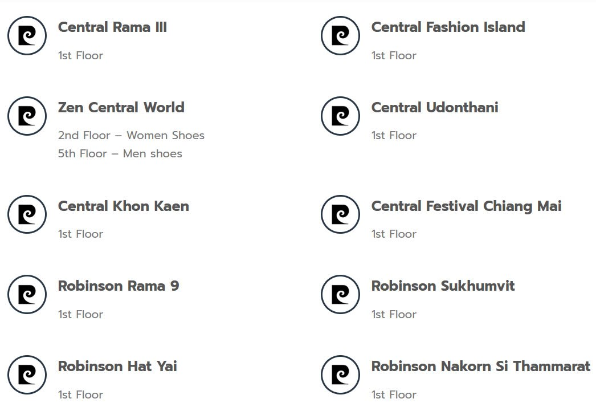Select the logo icon next to Zen Central World

point(27,116)
